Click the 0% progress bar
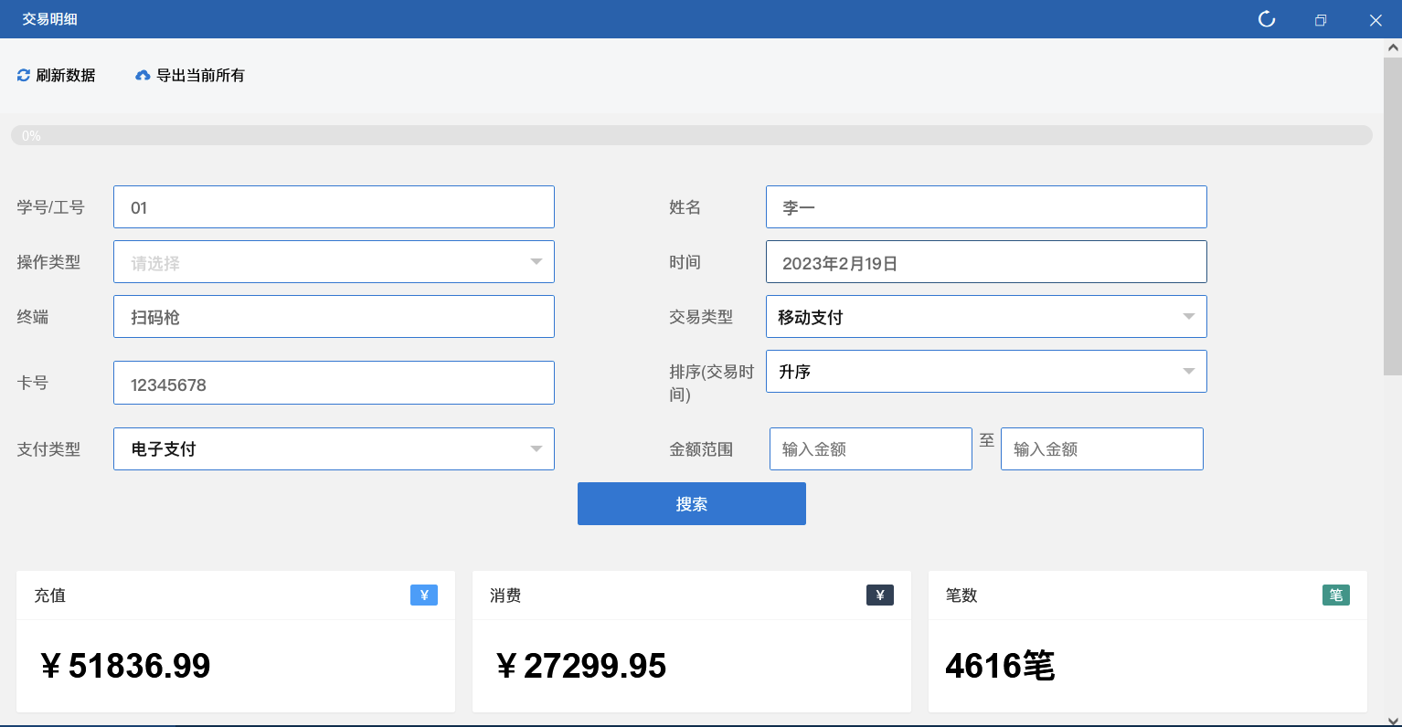1402x727 pixels. [x=691, y=135]
